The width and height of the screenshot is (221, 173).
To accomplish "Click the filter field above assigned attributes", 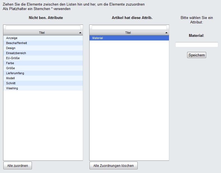I will [x=129, y=28].
